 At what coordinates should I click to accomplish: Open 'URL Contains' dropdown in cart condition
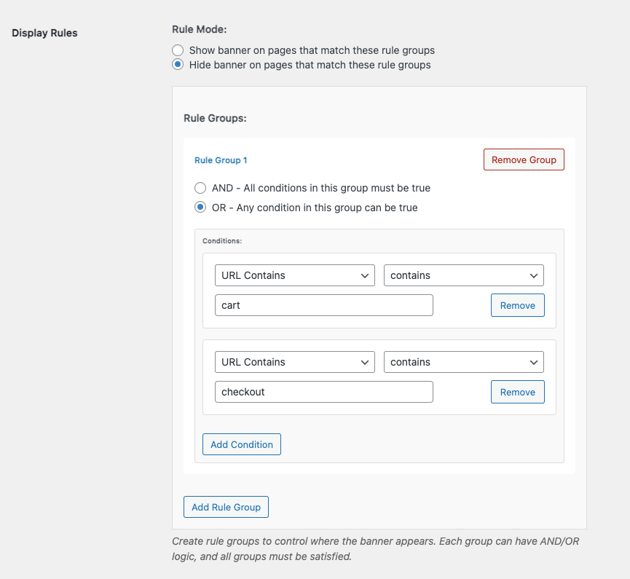295,275
